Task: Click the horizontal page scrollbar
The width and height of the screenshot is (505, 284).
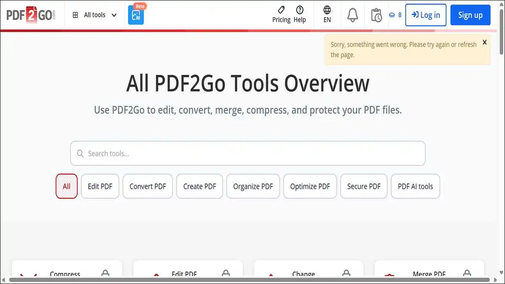Action: tap(249, 280)
